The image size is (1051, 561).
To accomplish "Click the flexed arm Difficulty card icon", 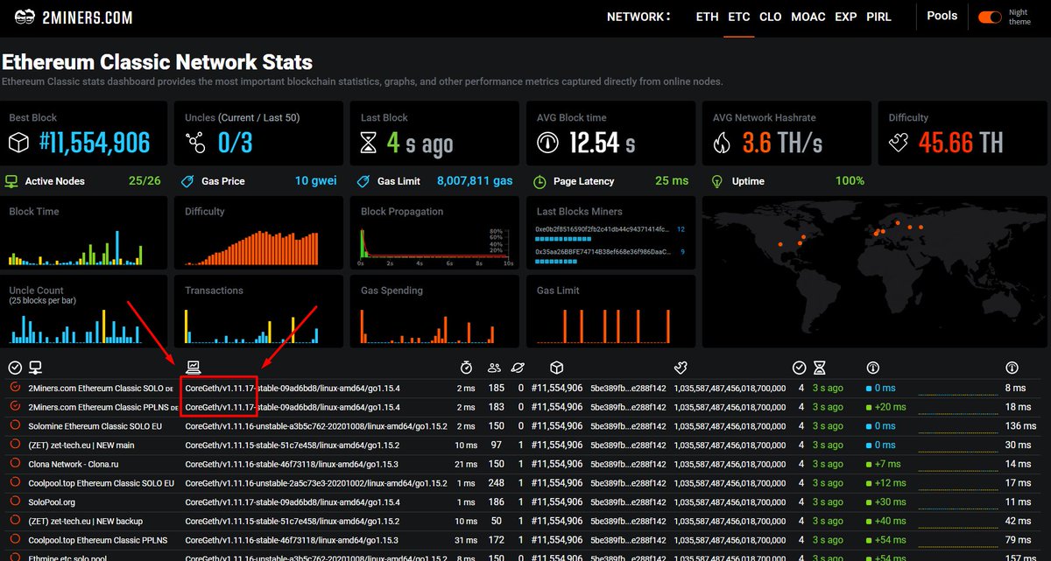I will click(899, 143).
